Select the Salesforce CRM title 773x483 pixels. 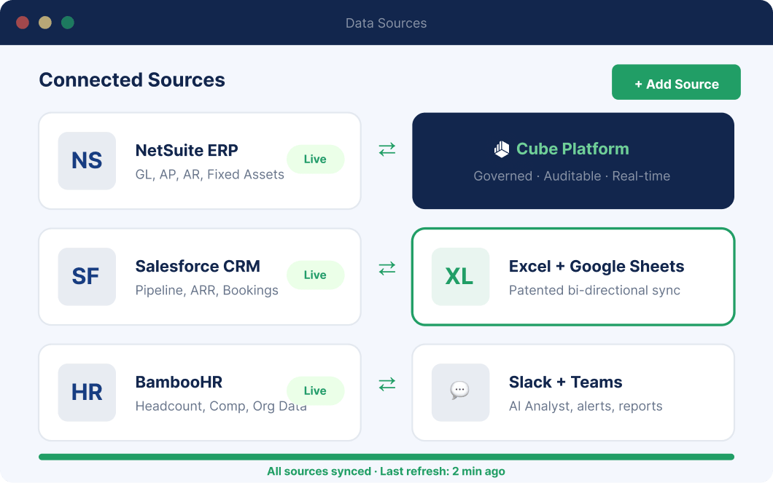198,266
